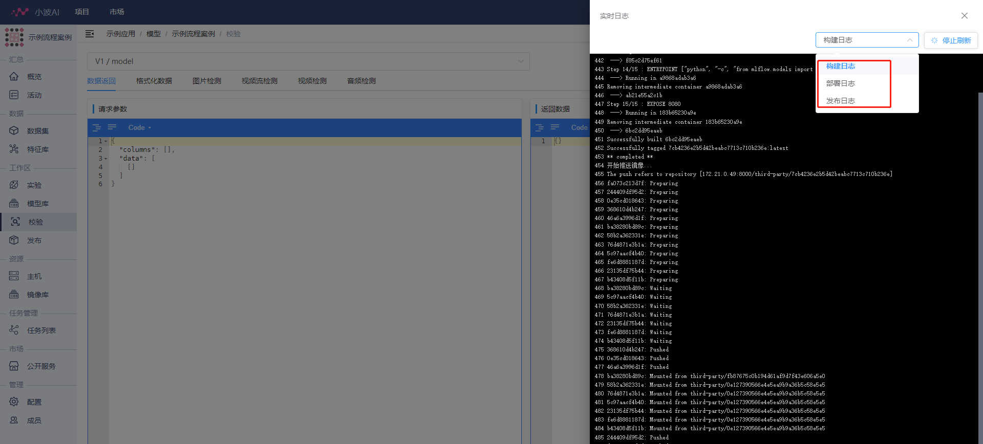Click log line 447 'Step 15/15 : EXPOSE 8080'

(644, 104)
